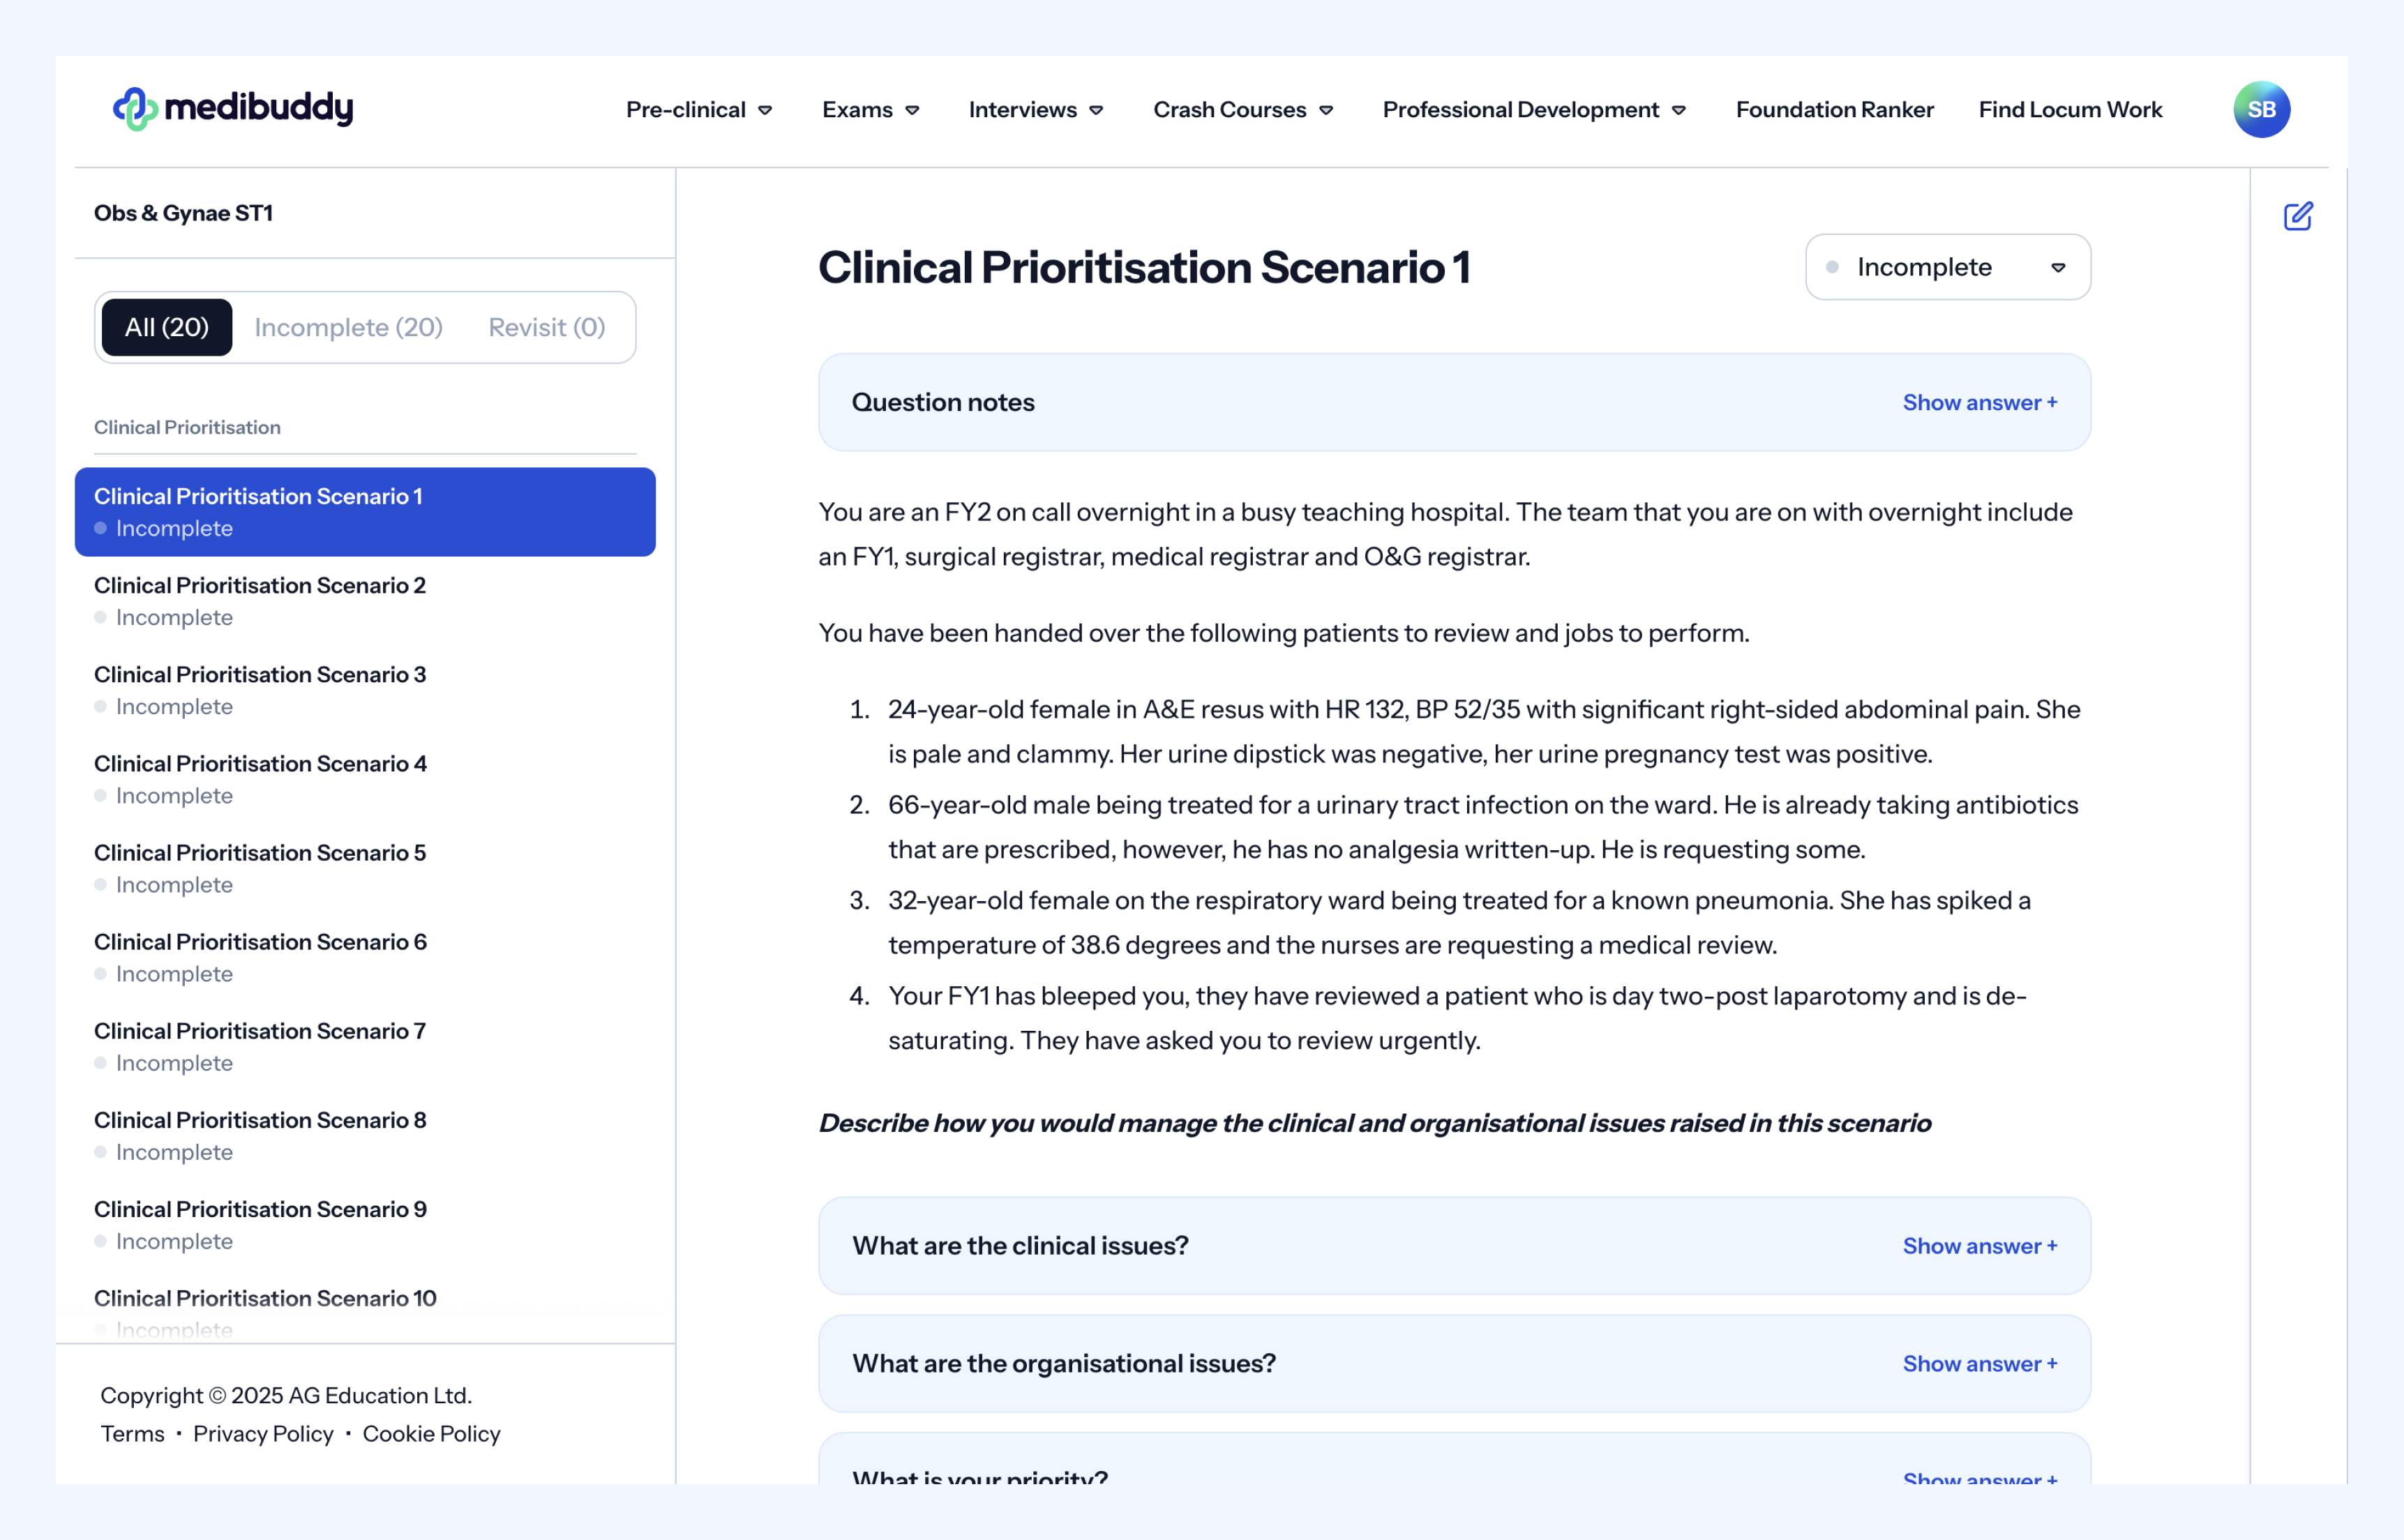
Task: Select the All (20) filter tab
Action: tap(167, 327)
